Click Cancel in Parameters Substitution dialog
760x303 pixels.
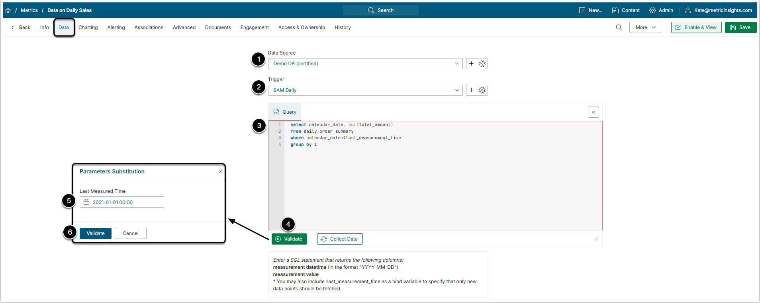tap(130, 233)
